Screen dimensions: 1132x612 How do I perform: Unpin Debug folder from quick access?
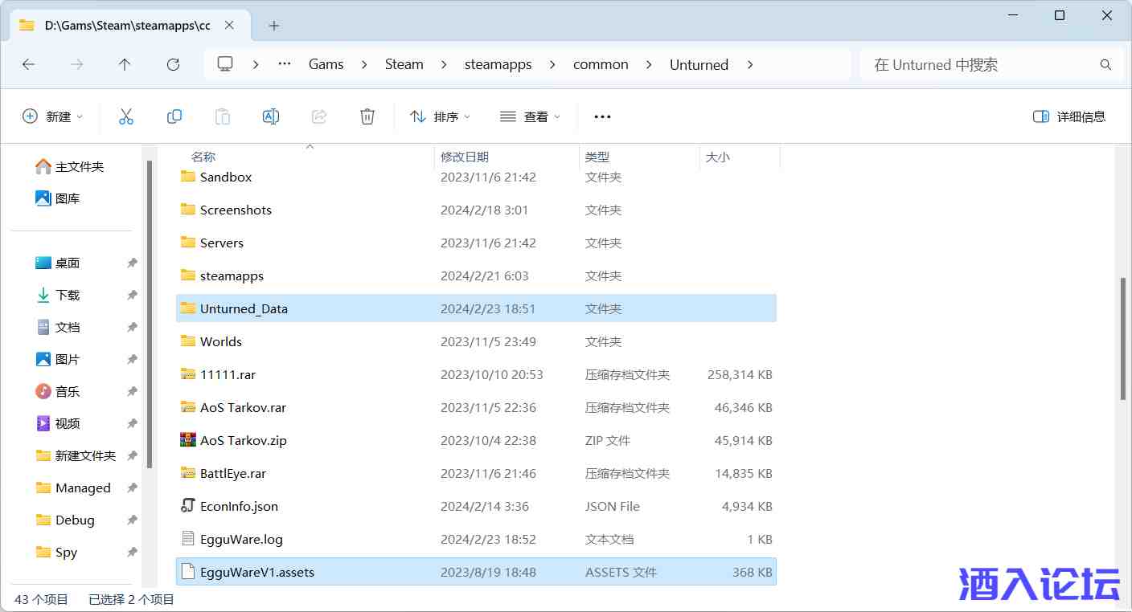132,520
